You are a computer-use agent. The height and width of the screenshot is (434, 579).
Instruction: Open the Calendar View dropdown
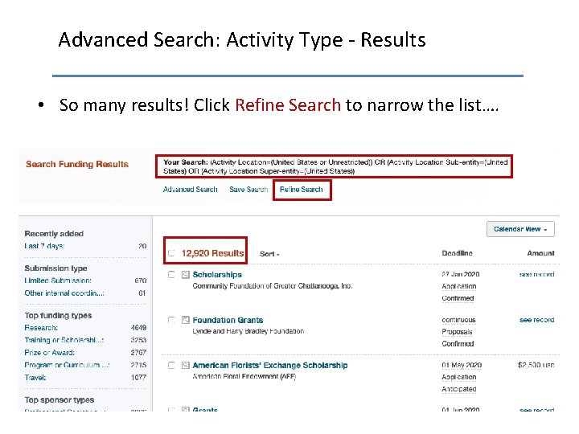click(x=520, y=229)
